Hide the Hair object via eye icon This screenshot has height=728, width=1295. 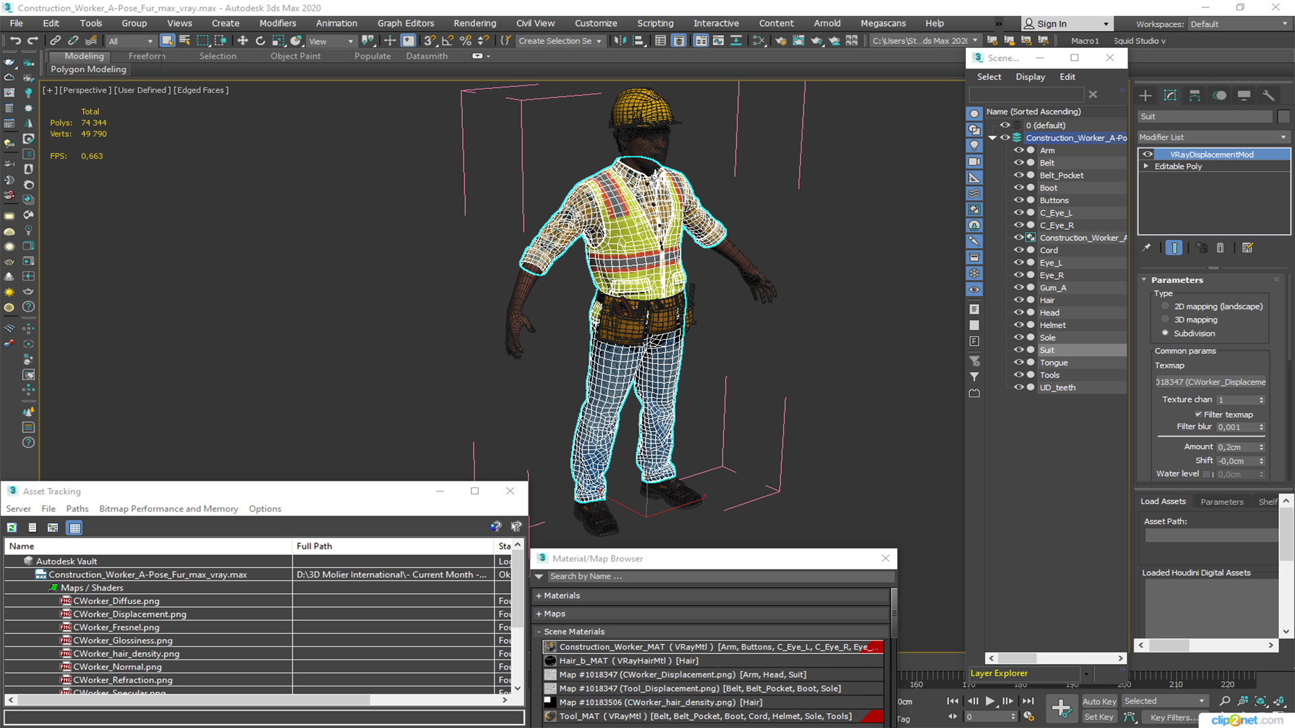click(x=1018, y=300)
